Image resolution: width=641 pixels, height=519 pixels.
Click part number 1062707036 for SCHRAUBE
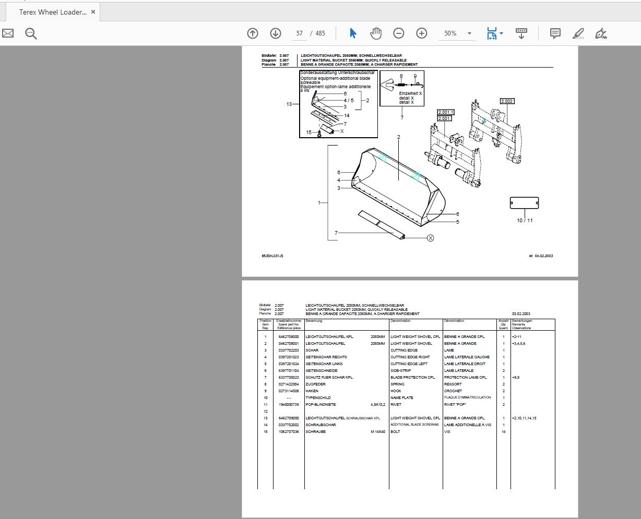coord(289,432)
